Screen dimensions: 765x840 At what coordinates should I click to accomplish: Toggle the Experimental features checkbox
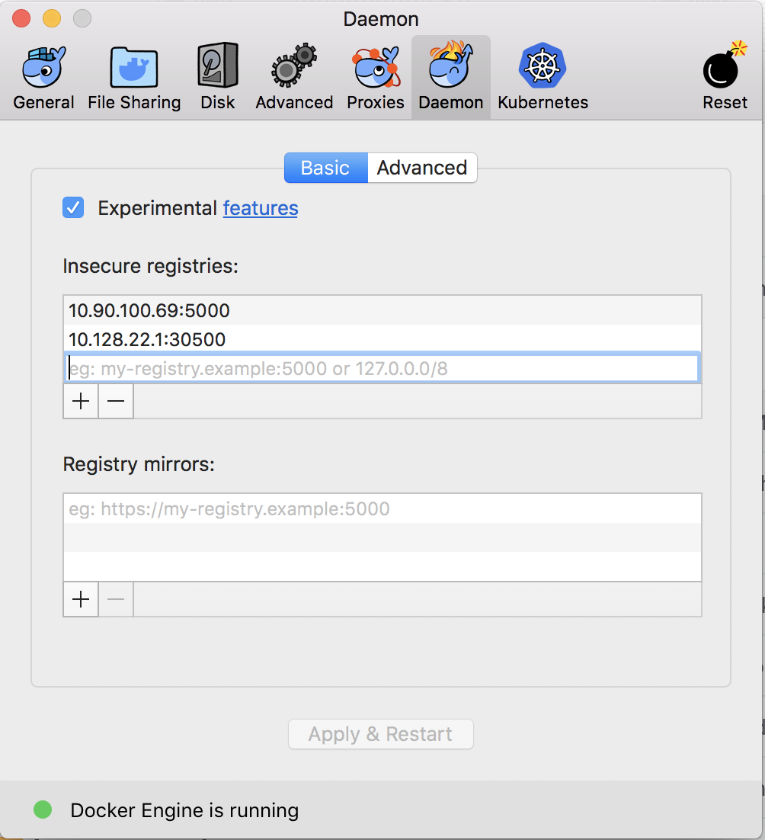click(73, 207)
